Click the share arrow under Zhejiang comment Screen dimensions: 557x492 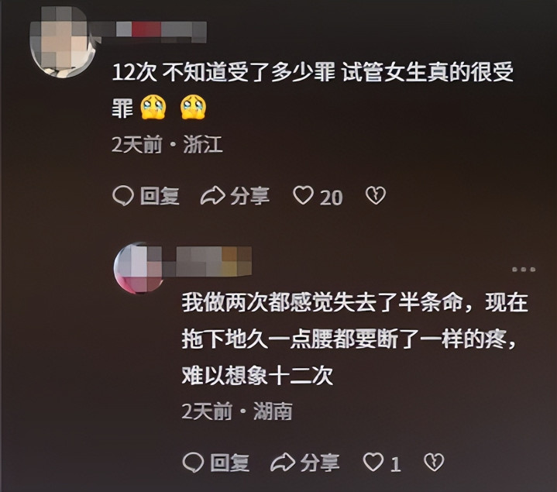coord(213,196)
